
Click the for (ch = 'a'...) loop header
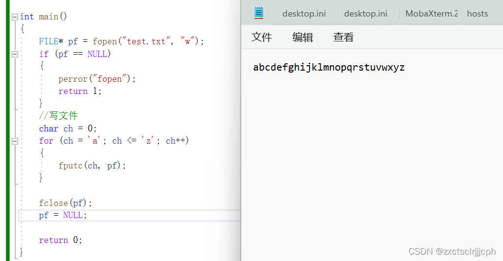(114, 141)
